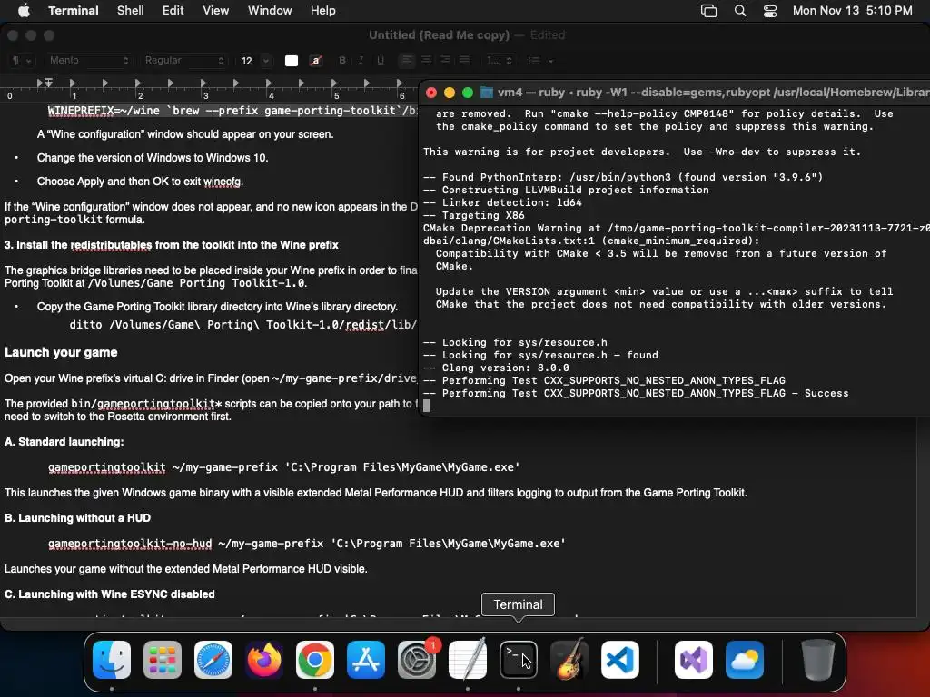Open the Help menu

click(322, 11)
